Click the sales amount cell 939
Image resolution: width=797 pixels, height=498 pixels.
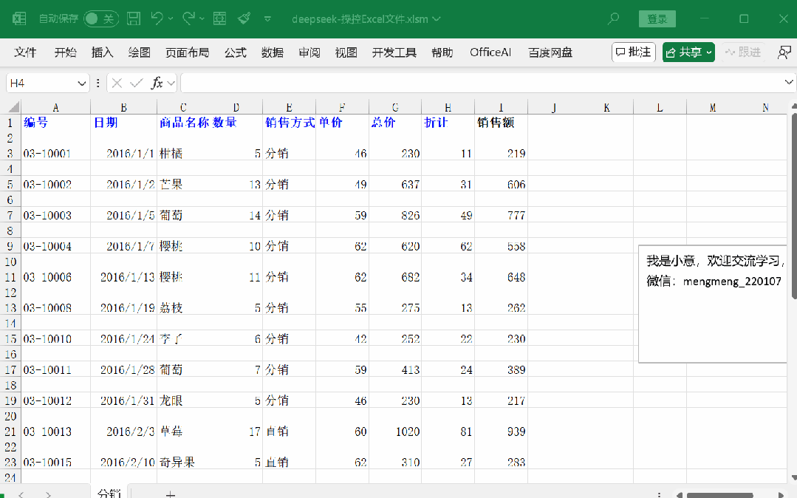[502, 432]
